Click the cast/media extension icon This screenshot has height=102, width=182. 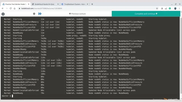click(166, 8)
